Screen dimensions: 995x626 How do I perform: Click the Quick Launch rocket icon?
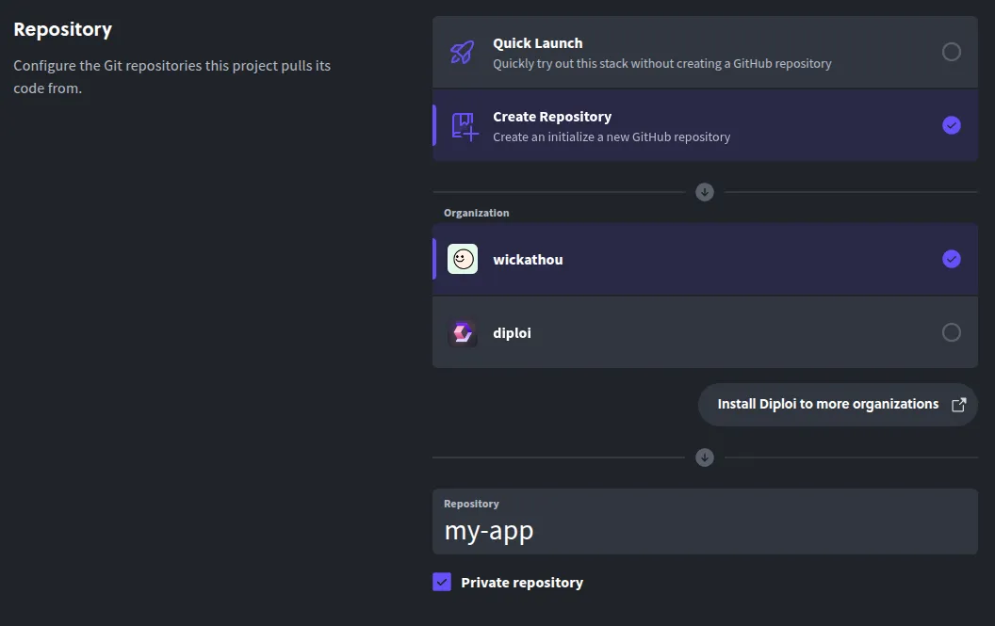tap(462, 52)
